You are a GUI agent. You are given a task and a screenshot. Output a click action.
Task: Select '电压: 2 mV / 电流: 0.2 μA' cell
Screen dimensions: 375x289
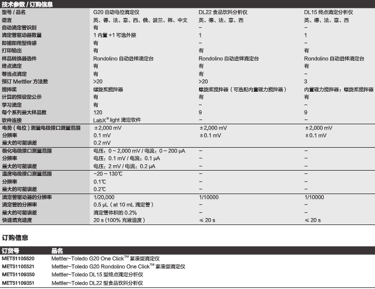point(124,166)
